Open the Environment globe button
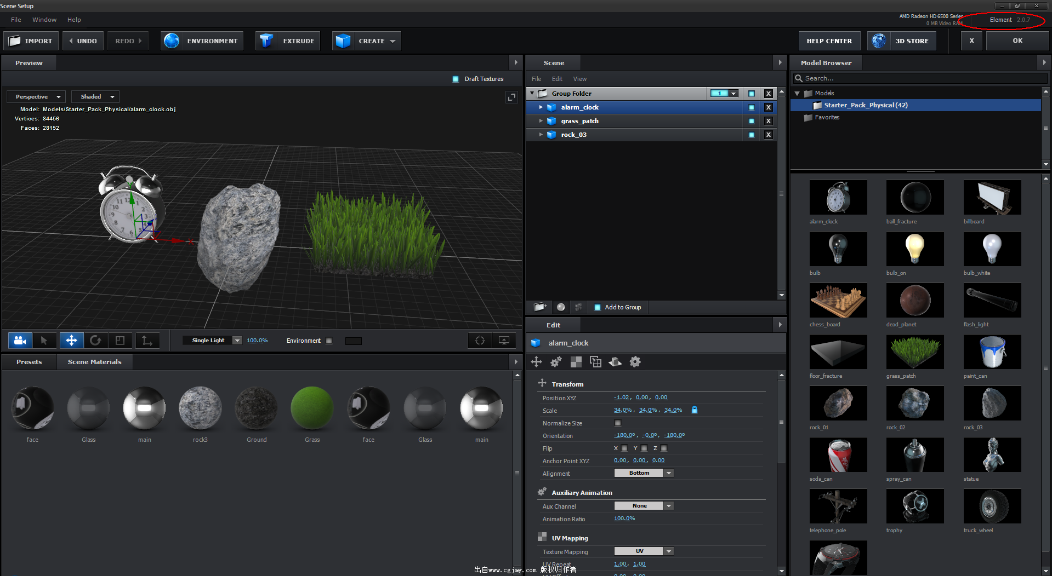Screen dimensions: 1052x576 point(202,41)
